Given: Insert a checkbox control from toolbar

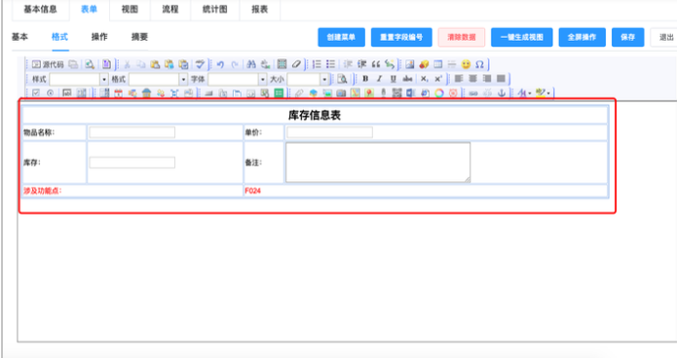Looking at the screenshot, I should point(36,92).
